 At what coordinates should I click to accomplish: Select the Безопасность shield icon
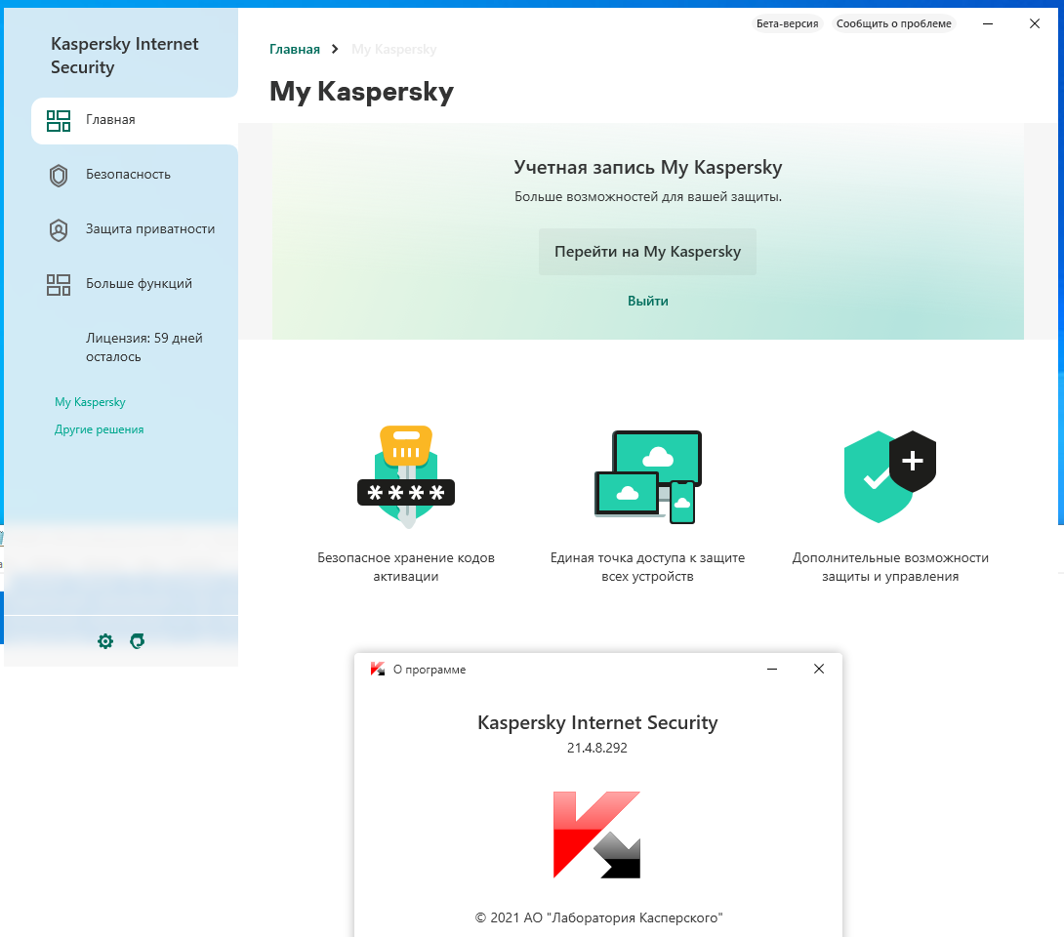[59, 176]
